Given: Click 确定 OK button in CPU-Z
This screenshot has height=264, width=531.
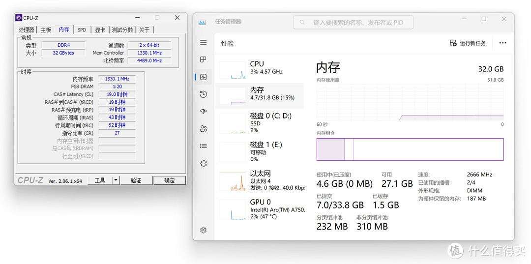Looking at the screenshot, I should (x=169, y=180).
